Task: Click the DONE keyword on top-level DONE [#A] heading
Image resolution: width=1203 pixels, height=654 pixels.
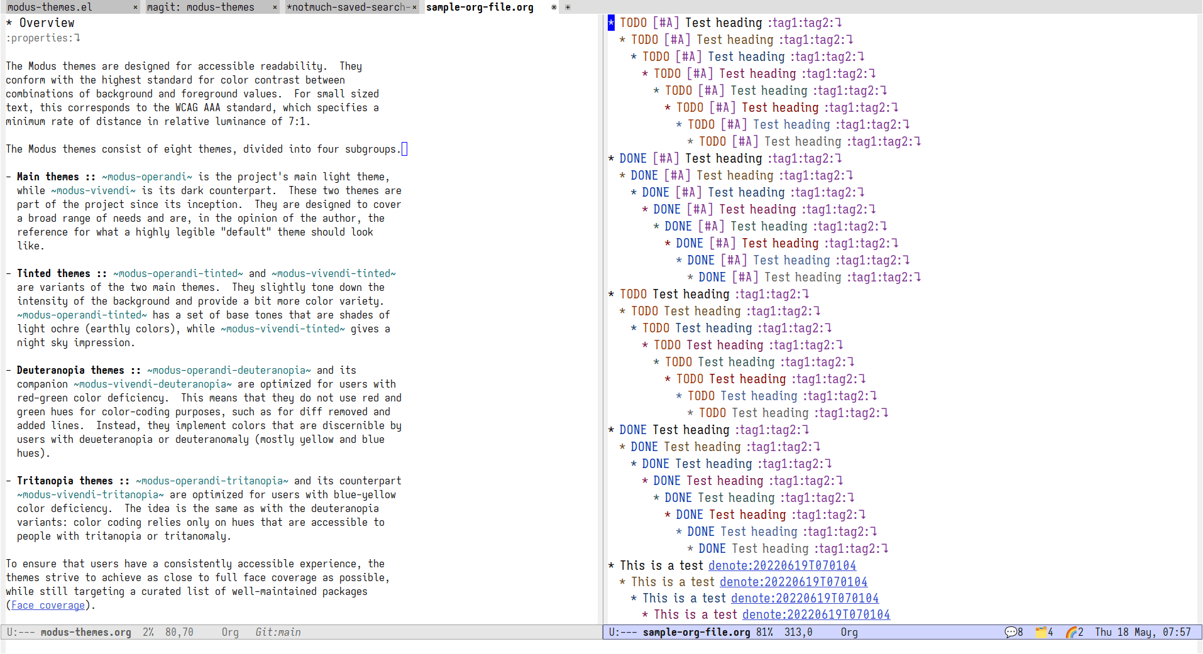Action: pyautogui.click(x=633, y=158)
